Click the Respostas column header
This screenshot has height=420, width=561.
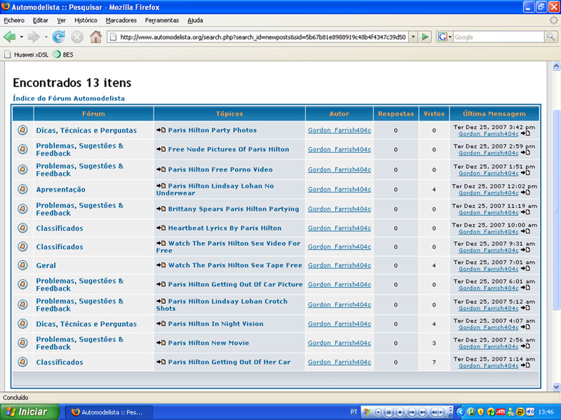(396, 114)
